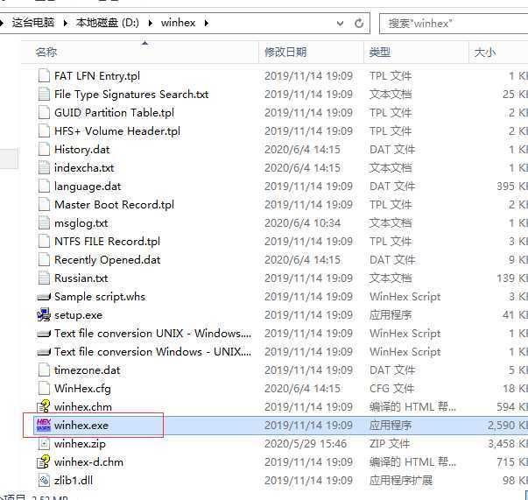Expand the arrow after 本地磁盘 (D:) in the path
This screenshot has width=528, height=500.
(151, 23)
